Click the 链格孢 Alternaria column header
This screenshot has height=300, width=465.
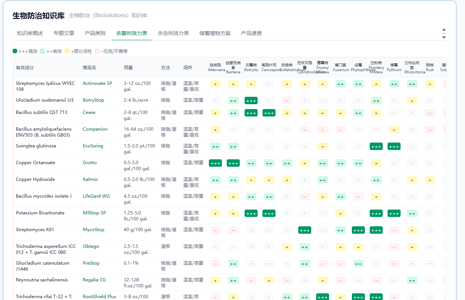[215, 67]
